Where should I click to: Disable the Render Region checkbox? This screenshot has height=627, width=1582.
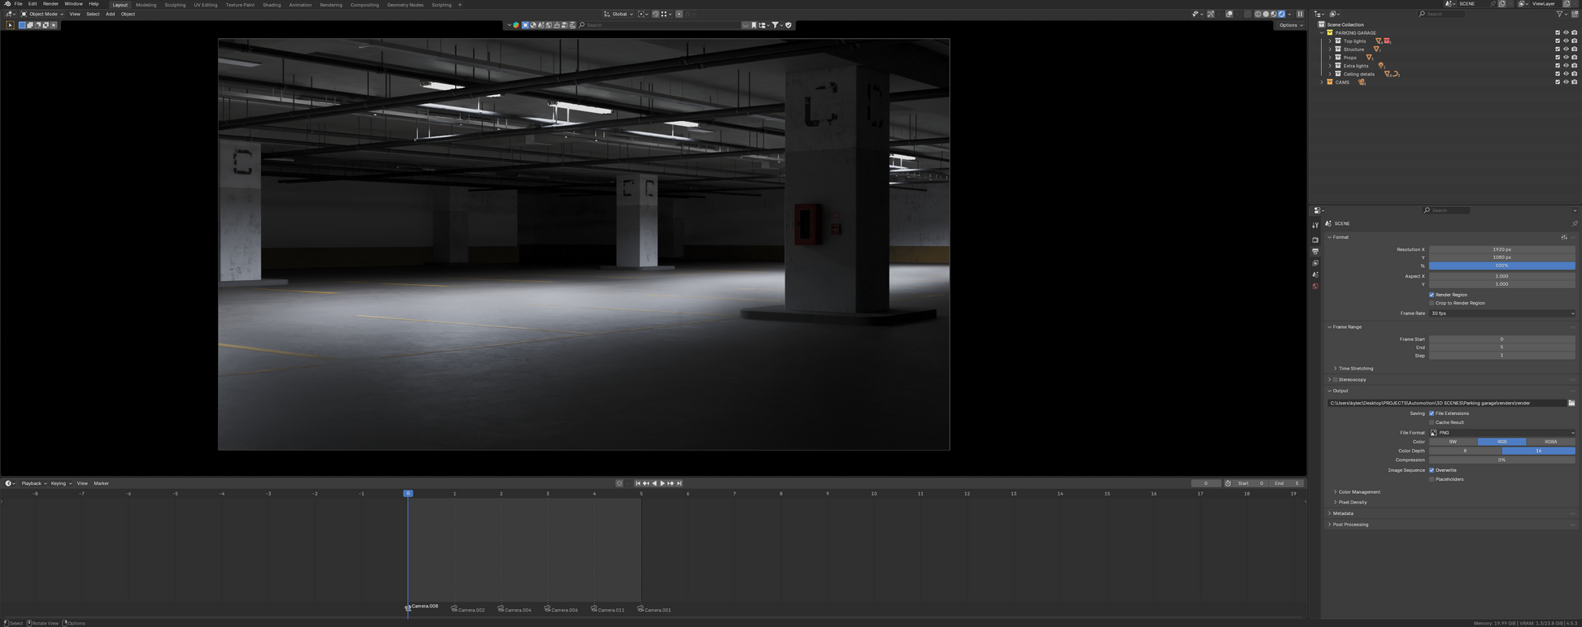[1432, 295]
